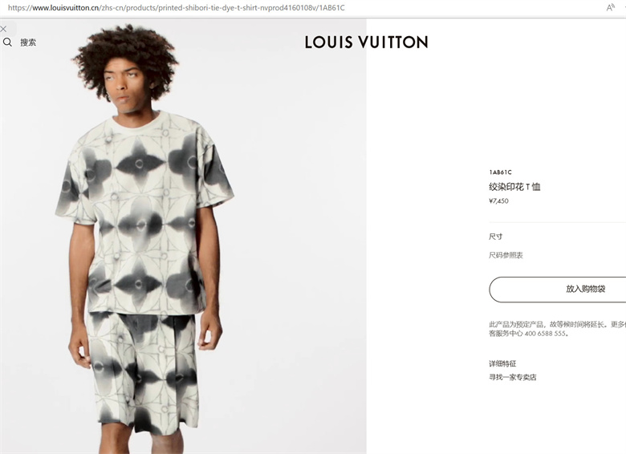Close the menu with the X icon
This screenshot has width=626, height=454.
point(3,29)
